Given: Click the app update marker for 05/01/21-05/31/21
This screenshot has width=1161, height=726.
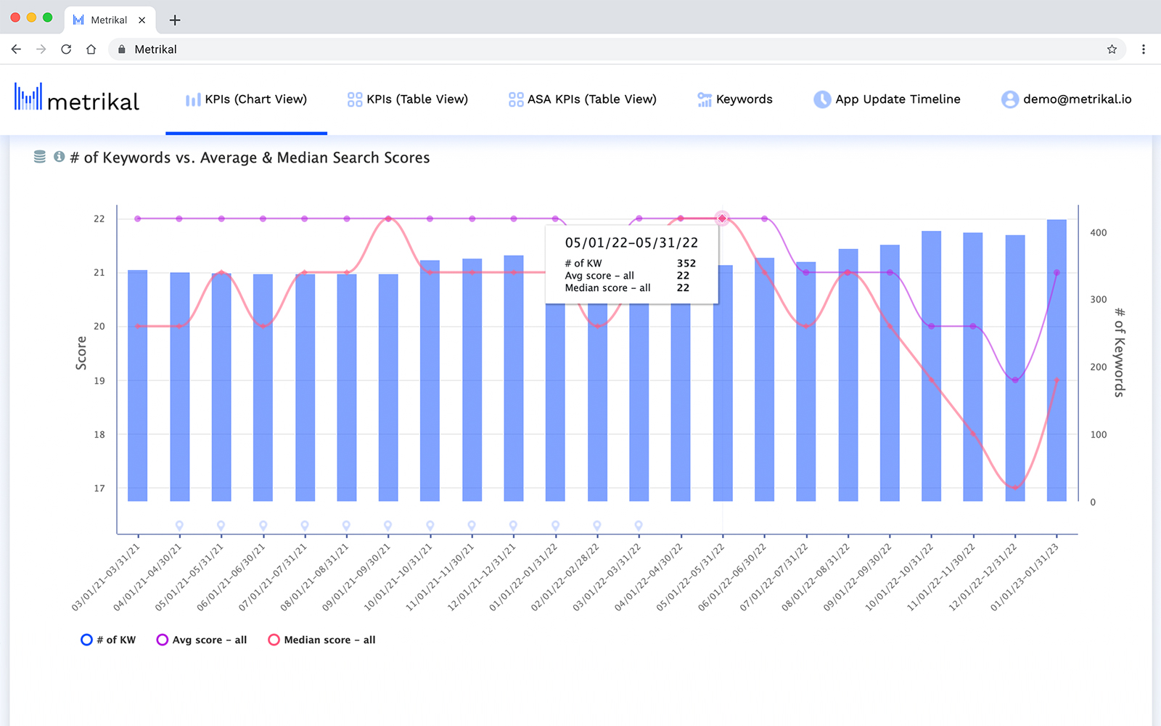Looking at the screenshot, I should point(221,526).
